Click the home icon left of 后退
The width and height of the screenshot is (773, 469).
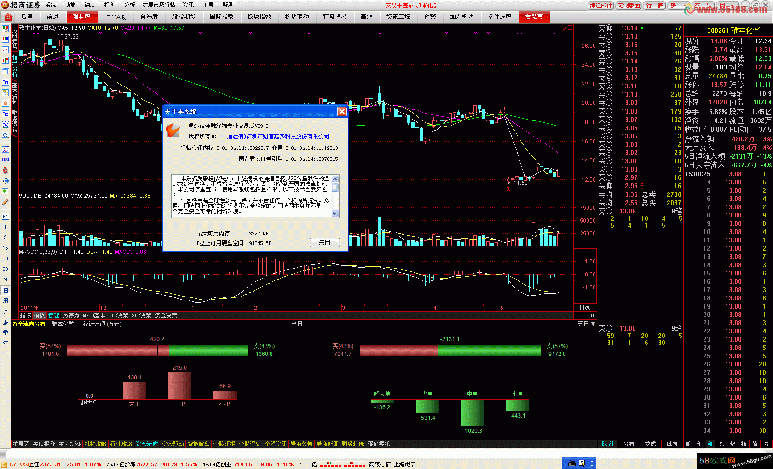pyautogui.click(x=7, y=17)
